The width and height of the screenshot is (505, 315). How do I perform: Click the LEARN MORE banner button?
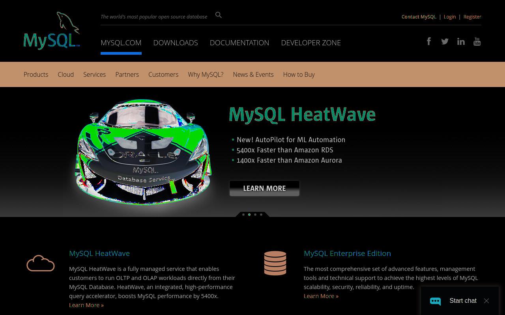[x=264, y=188]
